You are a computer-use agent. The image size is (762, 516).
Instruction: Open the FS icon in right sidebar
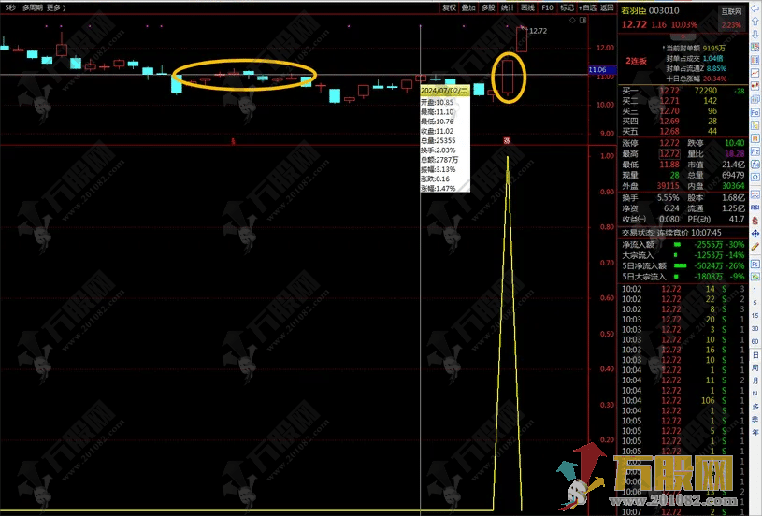point(755,265)
